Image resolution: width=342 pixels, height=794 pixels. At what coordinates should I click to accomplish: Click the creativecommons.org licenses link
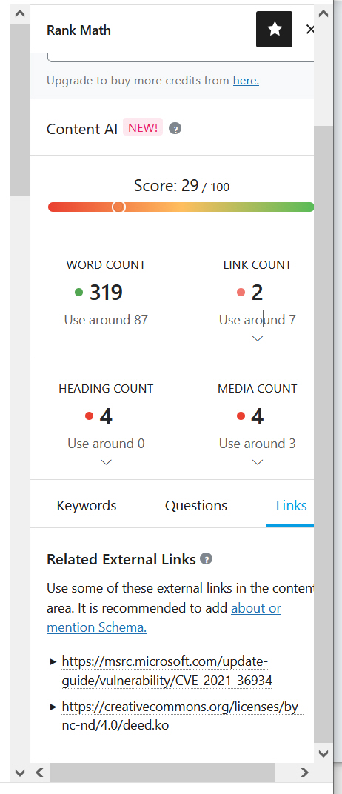click(x=182, y=715)
